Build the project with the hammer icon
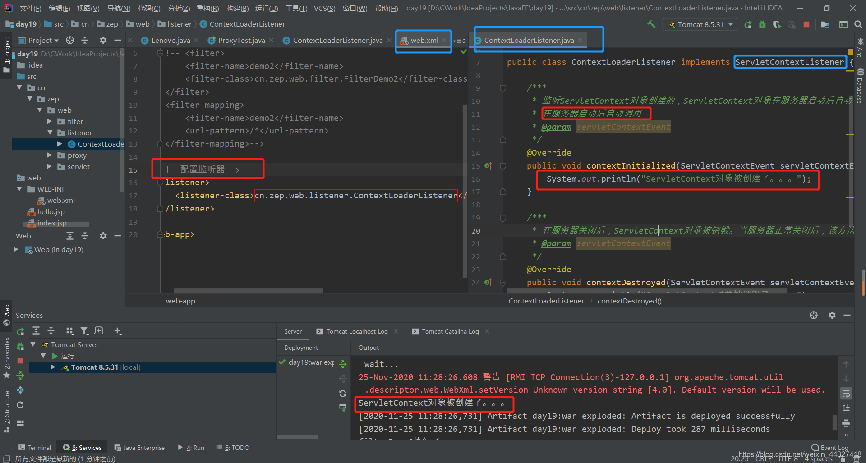 pos(651,24)
